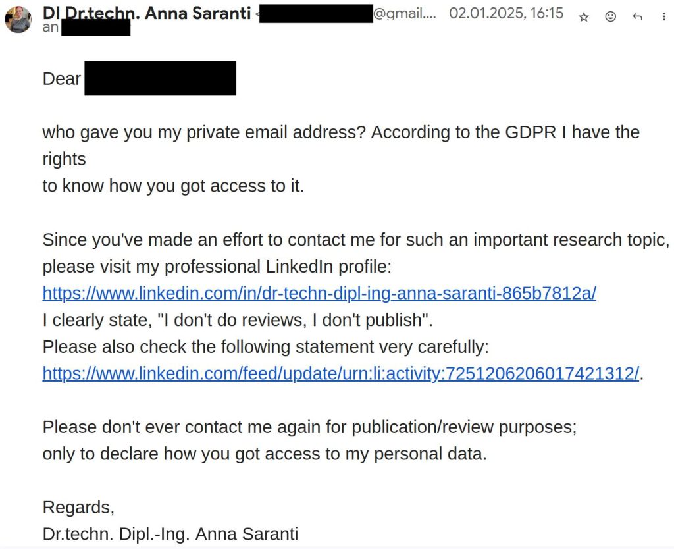Open the LinkedIn feed update link

pyautogui.click(x=340, y=373)
